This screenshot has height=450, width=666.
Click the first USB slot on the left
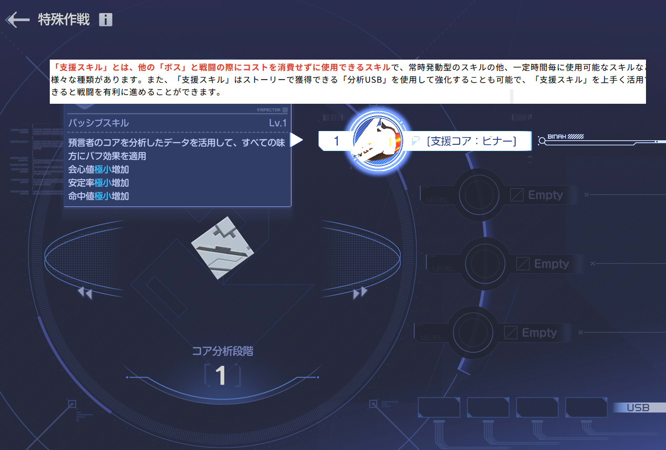(439, 407)
